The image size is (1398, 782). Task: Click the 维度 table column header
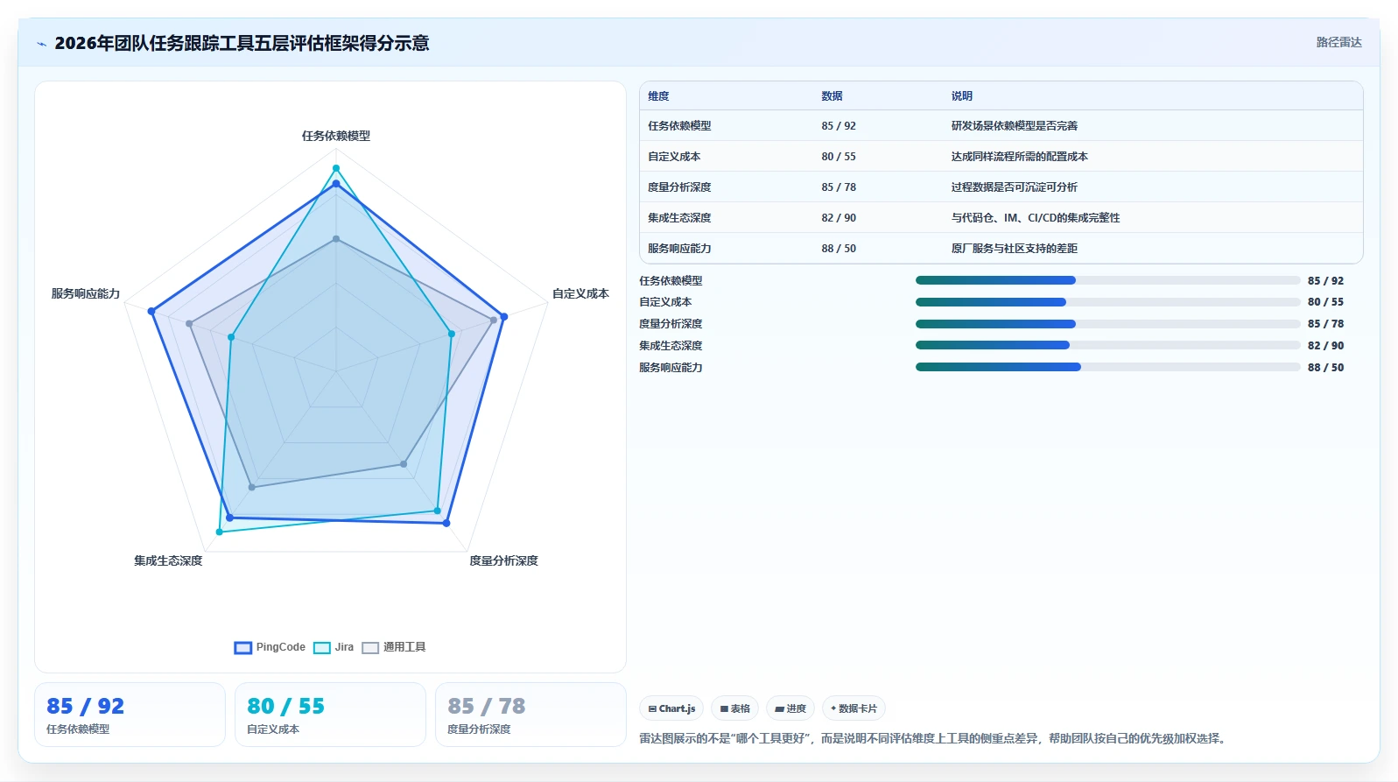[658, 96]
